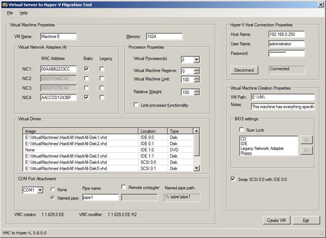Select the None COM port radio option
This screenshot has height=238, width=326.
[x=53, y=190]
